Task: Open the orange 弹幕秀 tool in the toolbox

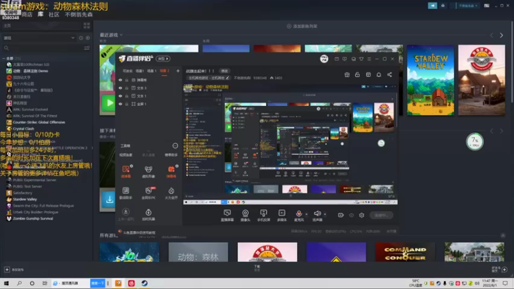Action: [171, 171]
